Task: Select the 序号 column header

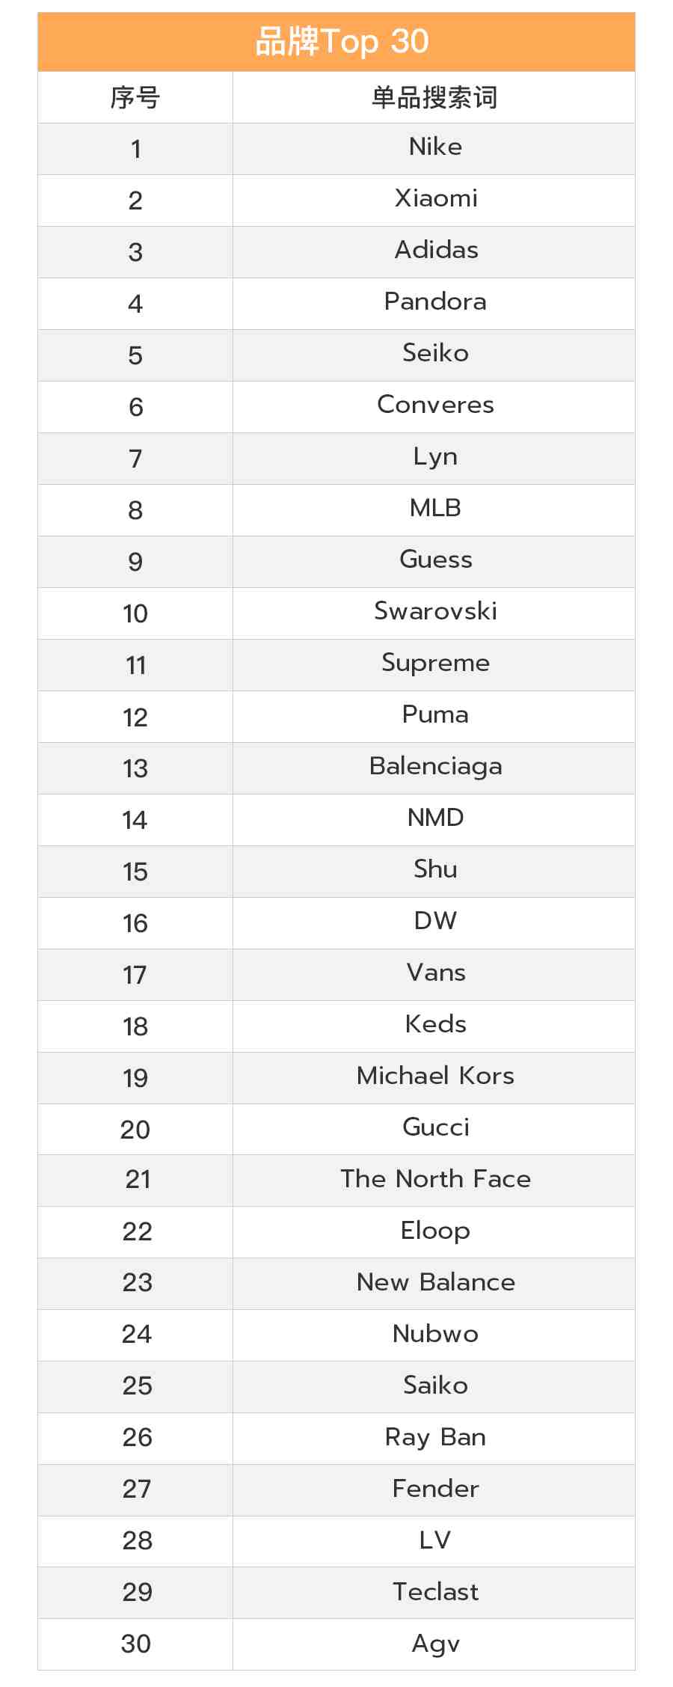Action: (x=135, y=97)
